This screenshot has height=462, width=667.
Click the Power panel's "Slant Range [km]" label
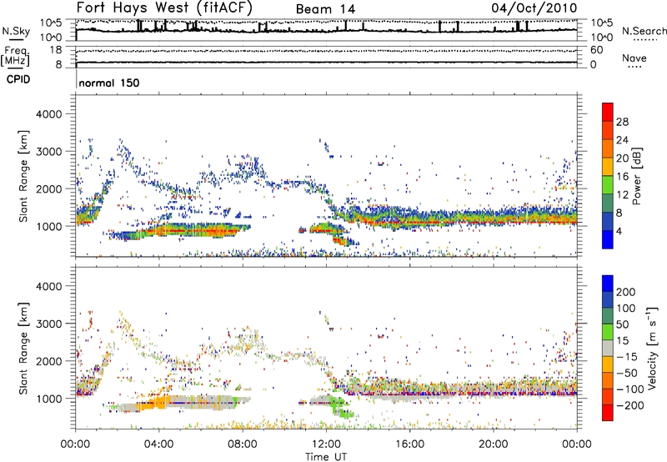pyautogui.click(x=23, y=176)
